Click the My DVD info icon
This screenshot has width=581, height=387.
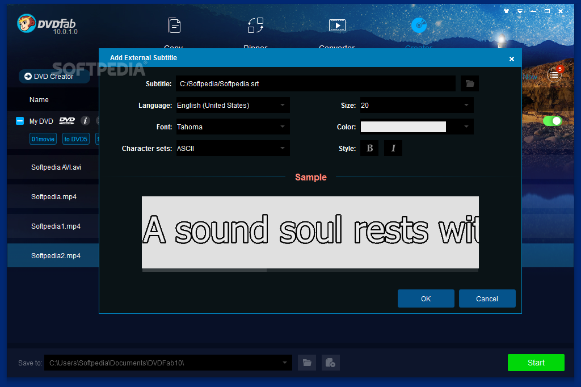85,120
